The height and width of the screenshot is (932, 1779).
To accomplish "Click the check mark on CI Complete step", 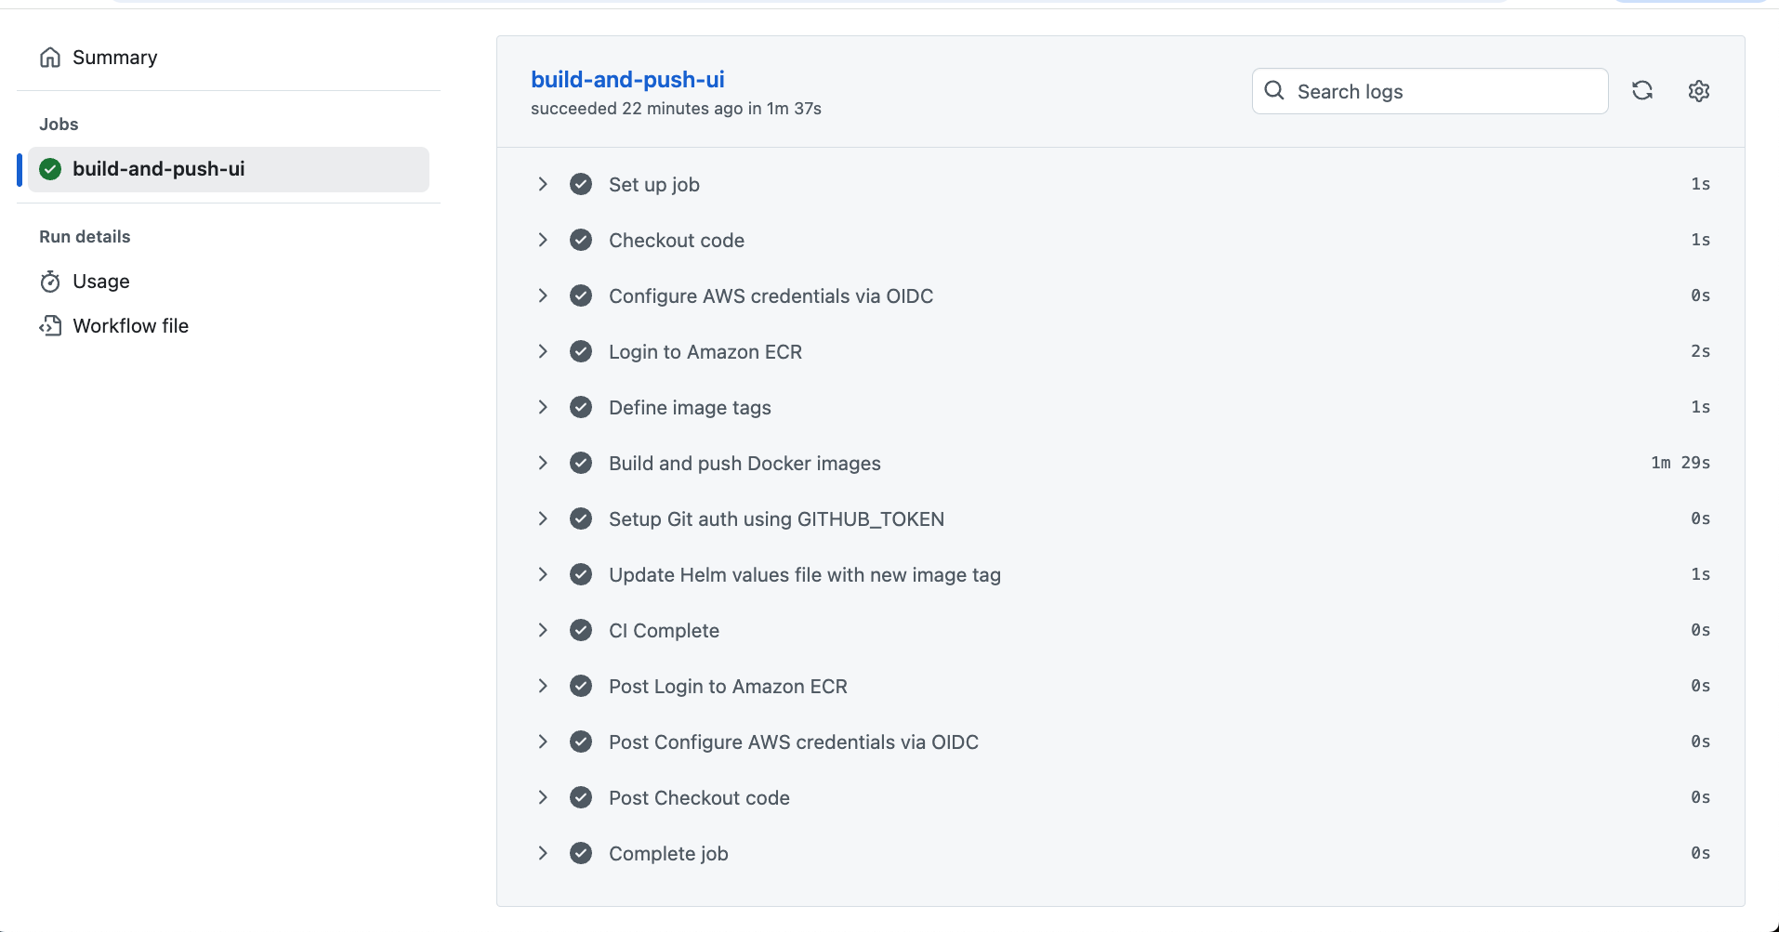I will tap(580, 630).
